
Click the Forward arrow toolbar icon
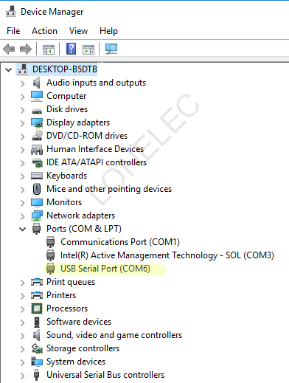(x=26, y=49)
